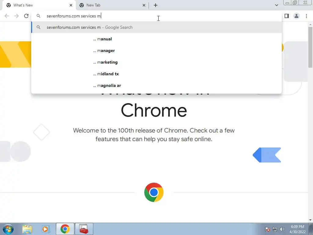Click the magnifier icon in the address bar
Viewport: 313px width, 235px height.
click(x=39, y=16)
